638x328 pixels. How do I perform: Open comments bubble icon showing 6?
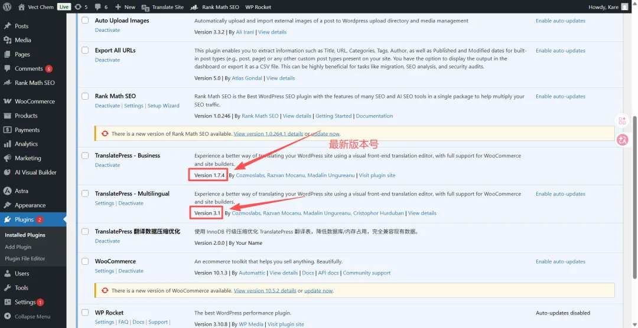[x=97, y=7]
